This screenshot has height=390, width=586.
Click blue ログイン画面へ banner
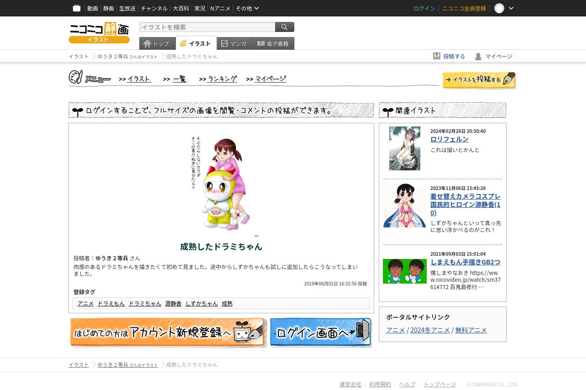[x=321, y=332]
